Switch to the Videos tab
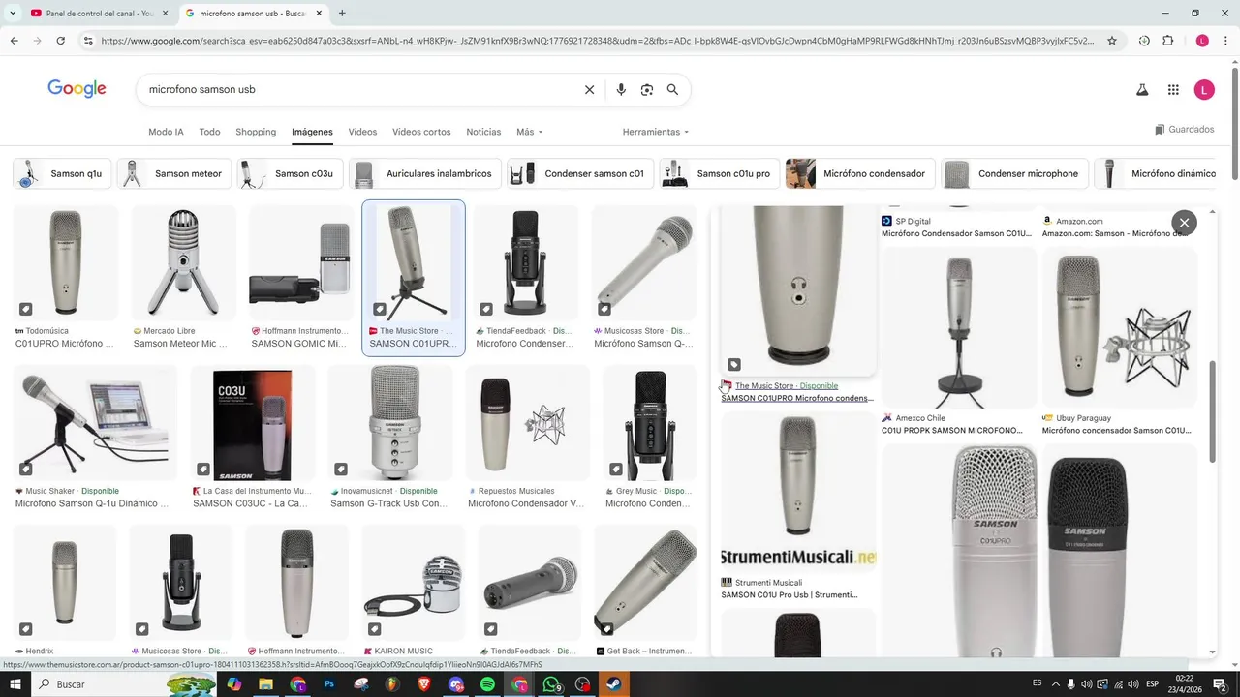 tap(362, 132)
